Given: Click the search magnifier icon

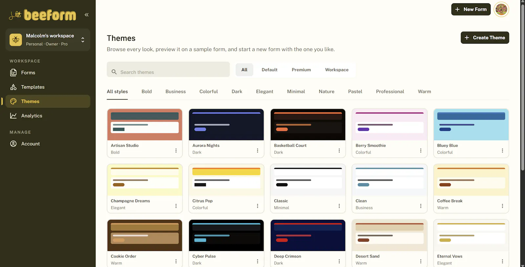Looking at the screenshot, I should [x=114, y=72].
